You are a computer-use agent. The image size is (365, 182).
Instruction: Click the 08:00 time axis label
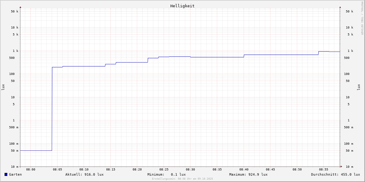tap(31, 170)
